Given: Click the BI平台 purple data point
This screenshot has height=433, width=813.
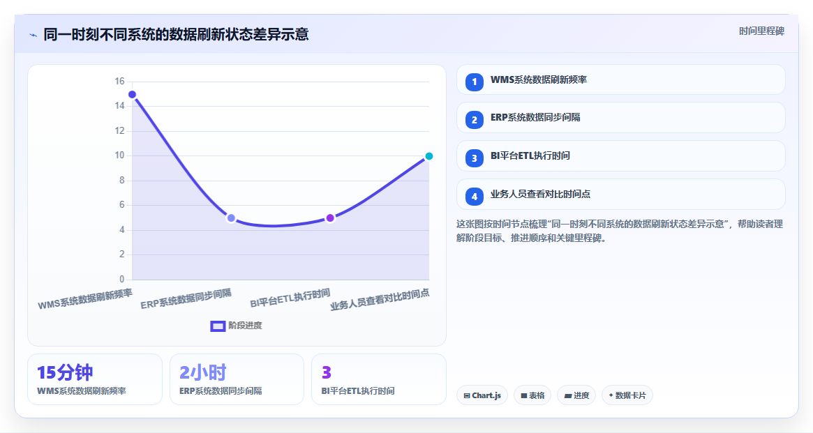Looking at the screenshot, I should 330,218.
